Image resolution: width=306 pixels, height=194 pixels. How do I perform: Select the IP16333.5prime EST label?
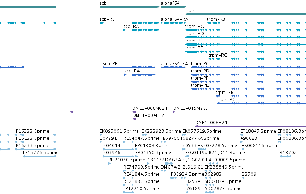click(32, 131)
